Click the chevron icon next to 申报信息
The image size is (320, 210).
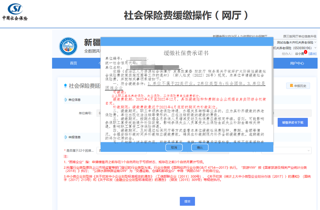65,137
